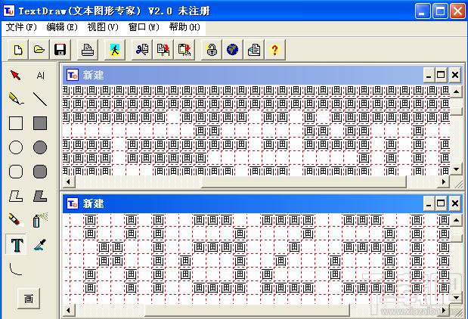468x319 pixels.
Task: Open the 帮助(H) menu
Action: pos(184,27)
